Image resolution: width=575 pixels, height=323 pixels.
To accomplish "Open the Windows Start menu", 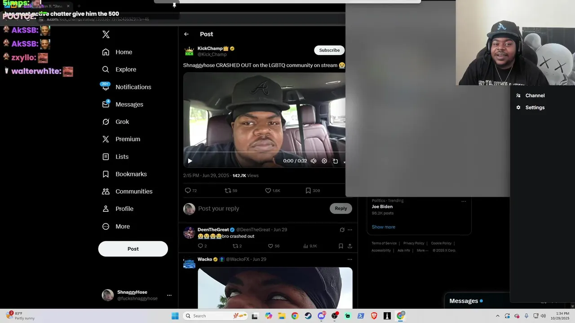I will pyautogui.click(x=175, y=316).
